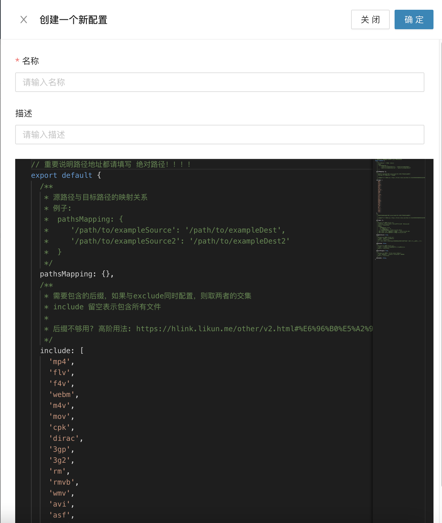Select the 'avi' entry in include list
The height and width of the screenshot is (523, 442).
[62, 504]
